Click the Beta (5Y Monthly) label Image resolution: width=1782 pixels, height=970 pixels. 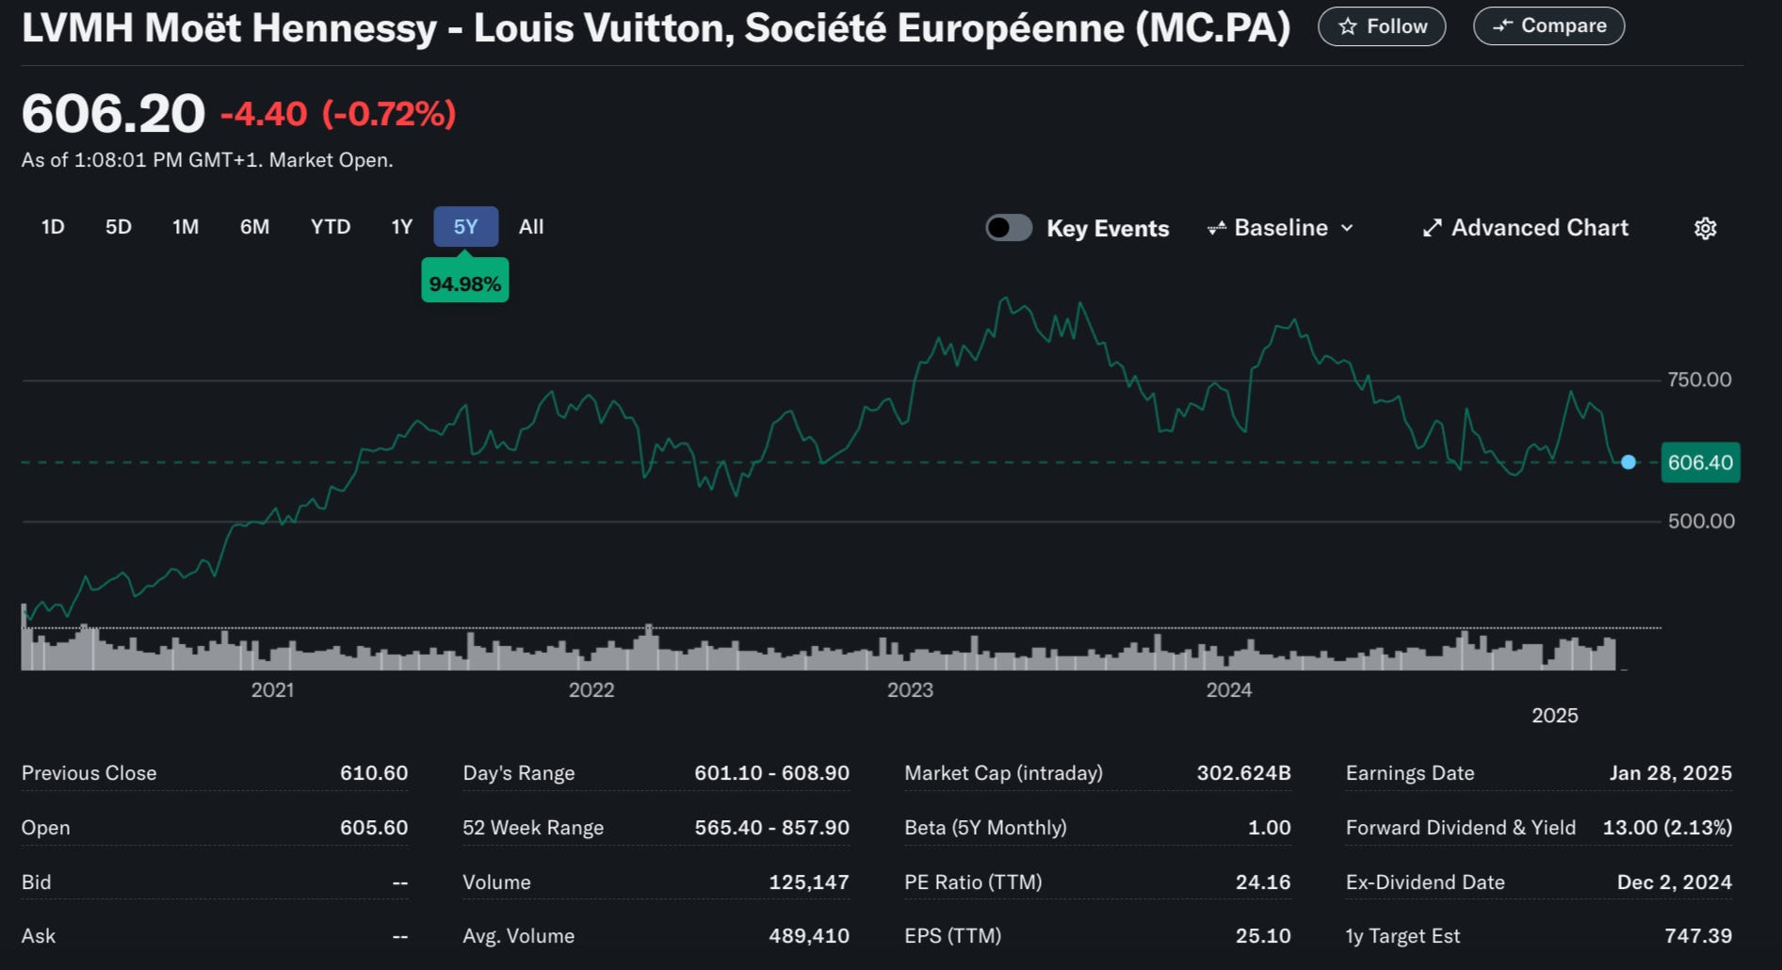[985, 828]
